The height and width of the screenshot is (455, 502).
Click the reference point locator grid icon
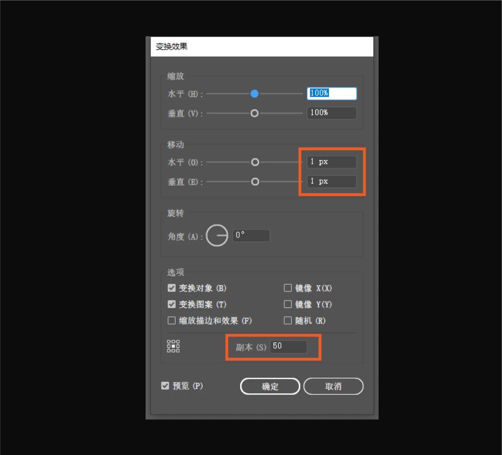tap(173, 346)
